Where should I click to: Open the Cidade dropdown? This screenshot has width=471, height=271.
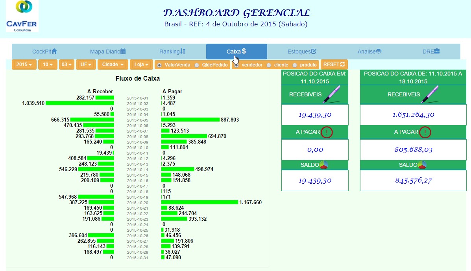pos(113,65)
